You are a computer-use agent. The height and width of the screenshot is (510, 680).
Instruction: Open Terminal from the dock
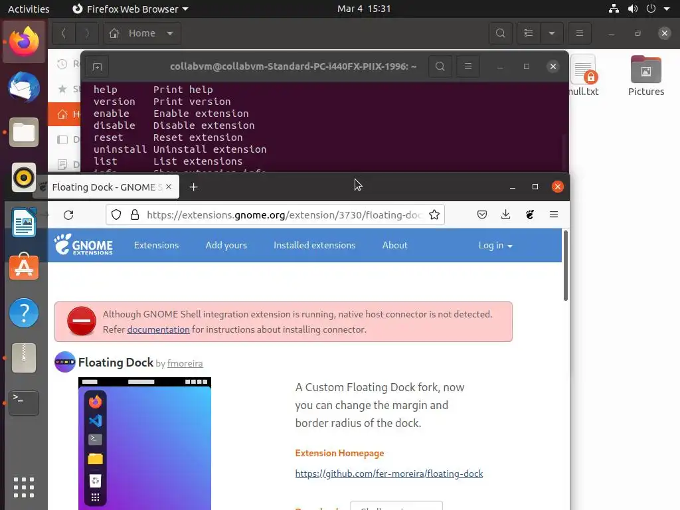tap(24, 403)
